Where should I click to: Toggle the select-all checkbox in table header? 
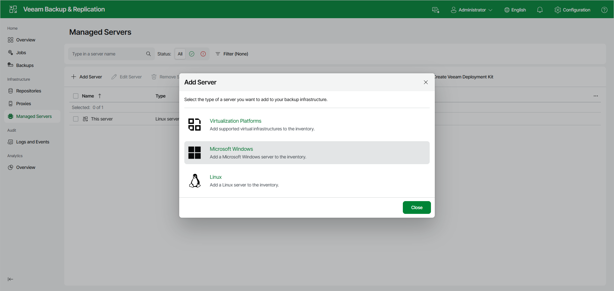point(76,96)
